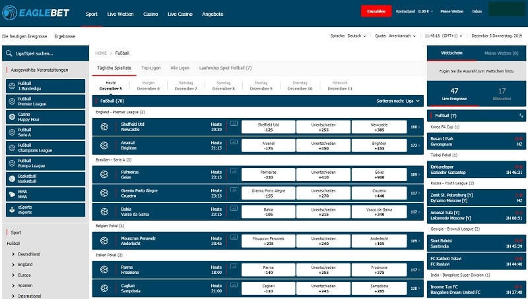The height and width of the screenshot is (299, 528).
Task: Bet on Anderlecht +105 odds
Action: point(379,241)
